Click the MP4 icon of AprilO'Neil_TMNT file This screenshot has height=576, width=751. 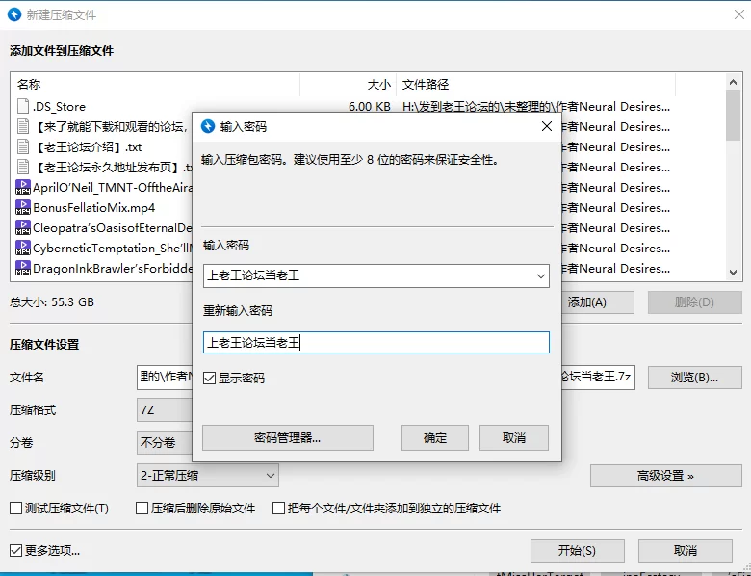[x=23, y=187]
